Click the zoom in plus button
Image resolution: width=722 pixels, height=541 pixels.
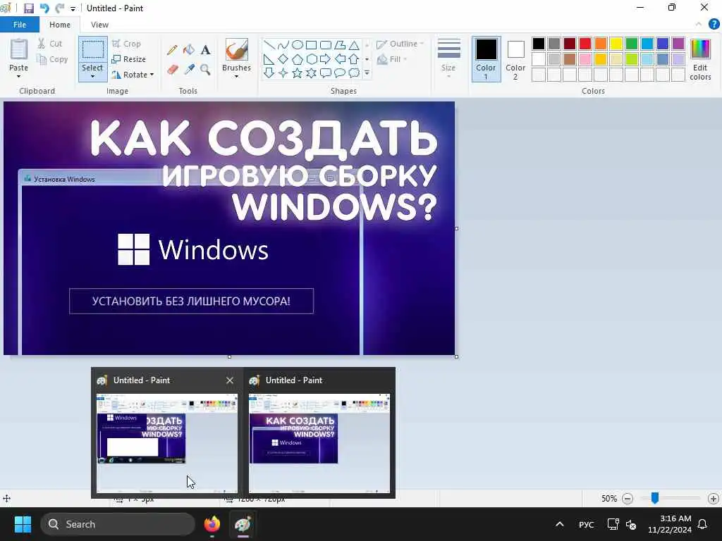tap(714, 498)
